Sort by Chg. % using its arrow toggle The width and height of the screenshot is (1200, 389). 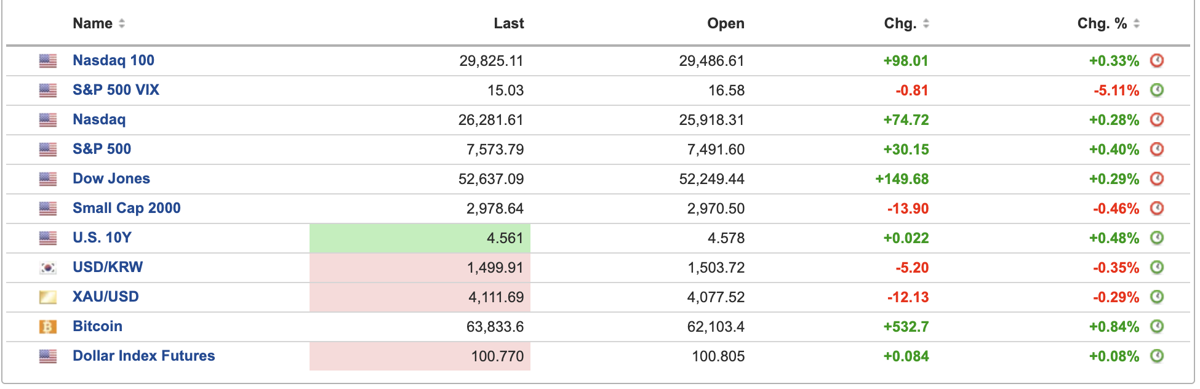[x=1137, y=23]
